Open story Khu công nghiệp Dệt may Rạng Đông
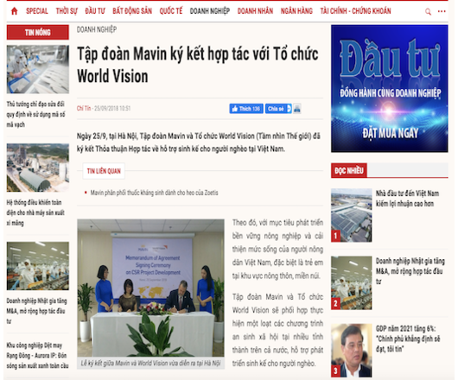458x380 pixels. tap(37, 356)
